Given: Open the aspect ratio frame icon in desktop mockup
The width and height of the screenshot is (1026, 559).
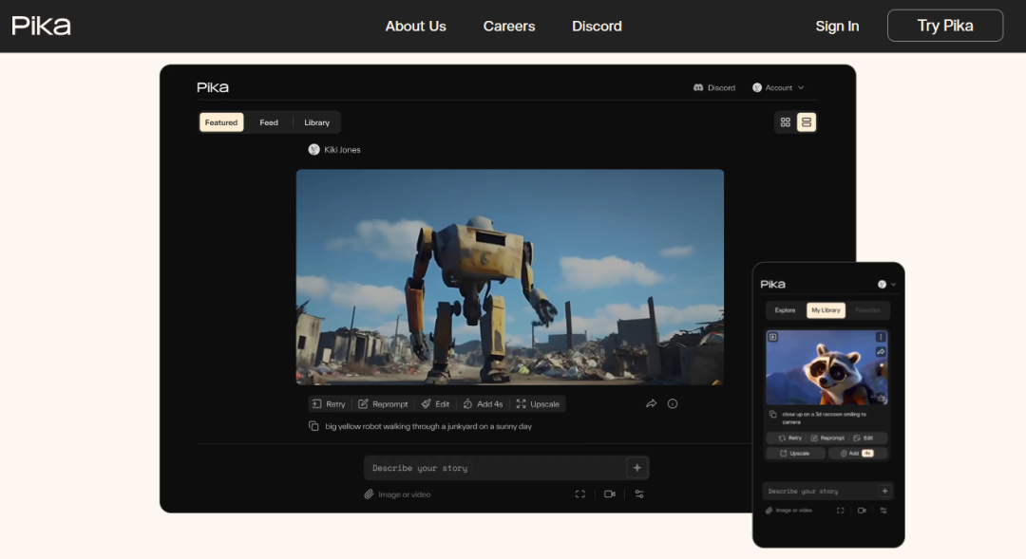Looking at the screenshot, I should coord(579,494).
